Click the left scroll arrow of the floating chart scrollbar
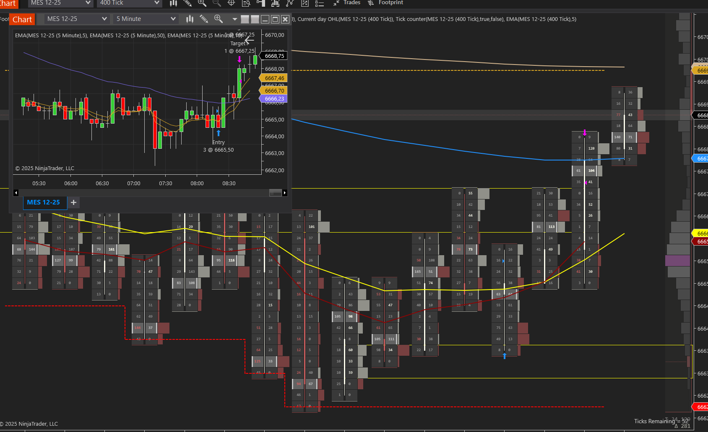This screenshot has width=708, height=432. [16, 193]
